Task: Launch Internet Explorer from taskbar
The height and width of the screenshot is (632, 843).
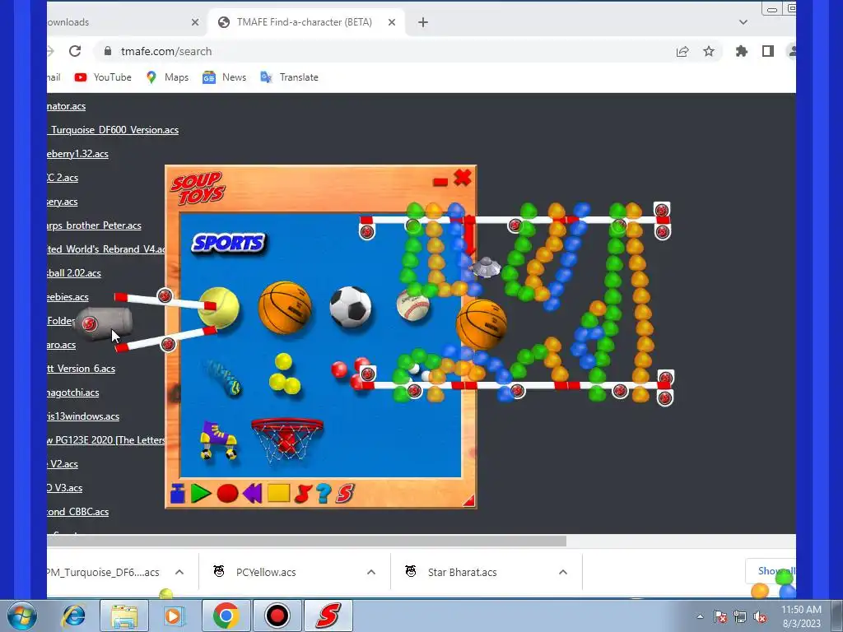Action: [x=73, y=616]
